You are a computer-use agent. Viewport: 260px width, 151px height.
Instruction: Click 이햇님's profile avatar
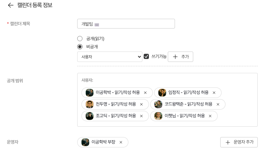[158, 116]
